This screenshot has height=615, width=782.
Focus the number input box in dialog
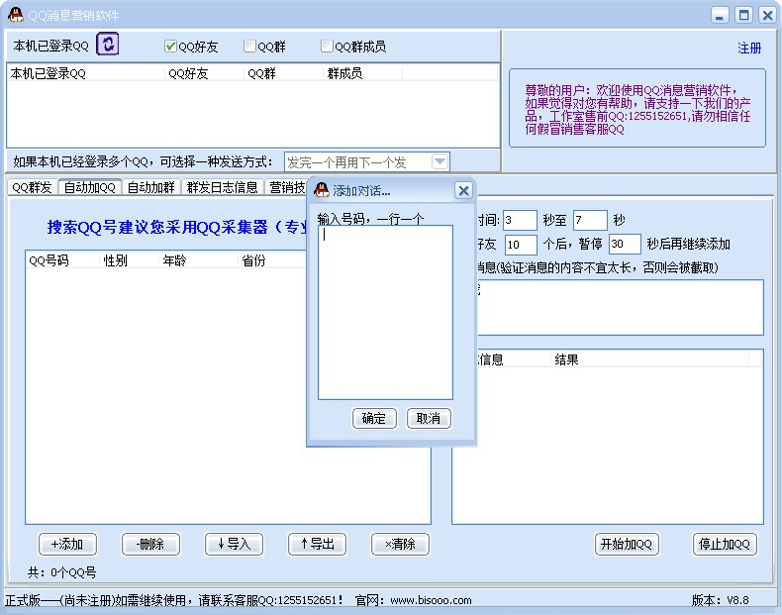click(385, 312)
